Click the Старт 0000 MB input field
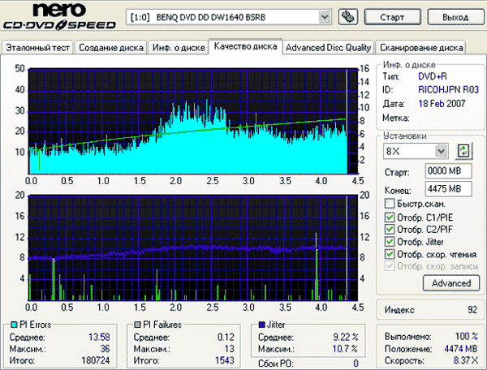Viewport: 487px width, 370px height. [x=448, y=170]
